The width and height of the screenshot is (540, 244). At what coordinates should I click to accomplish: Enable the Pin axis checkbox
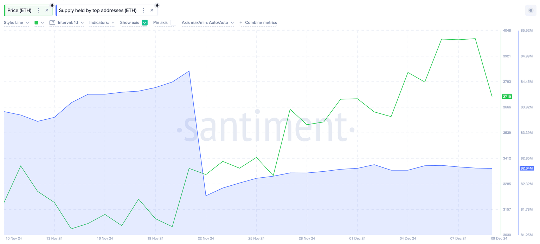pyautogui.click(x=173, y=22)
